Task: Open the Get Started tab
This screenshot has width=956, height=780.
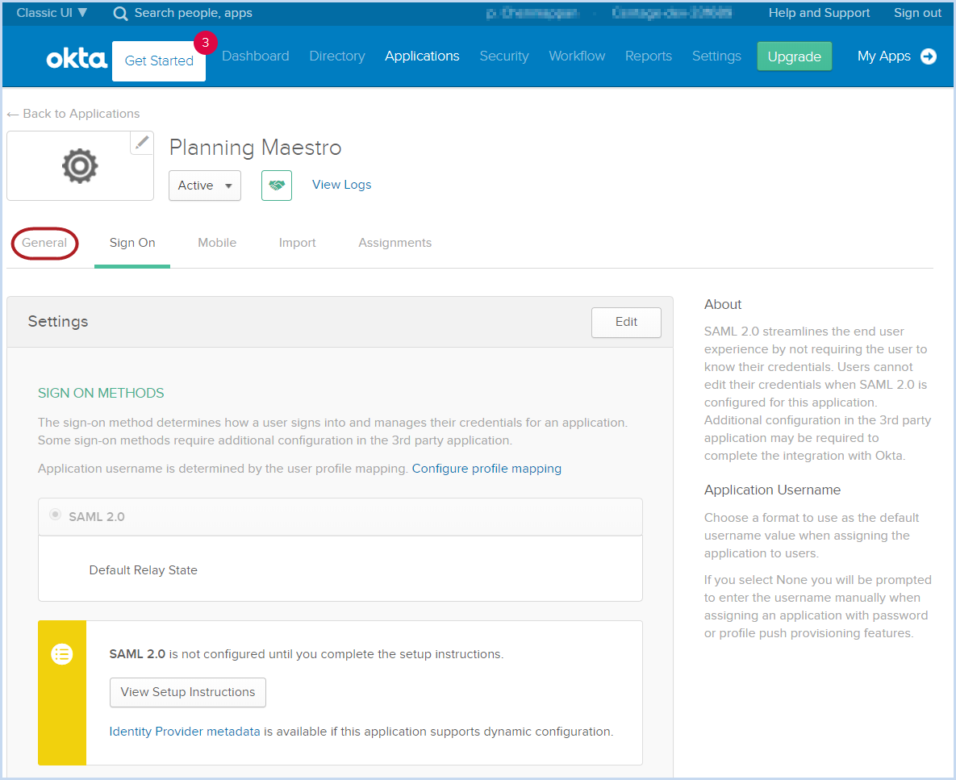Action: click(159, 61)
